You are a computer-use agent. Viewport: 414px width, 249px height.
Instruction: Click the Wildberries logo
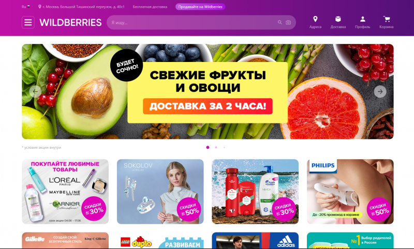pyautogui.click(x=70, y=22)
